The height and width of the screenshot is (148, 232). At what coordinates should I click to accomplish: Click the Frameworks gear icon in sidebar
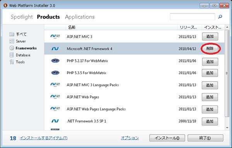[12, 48]
